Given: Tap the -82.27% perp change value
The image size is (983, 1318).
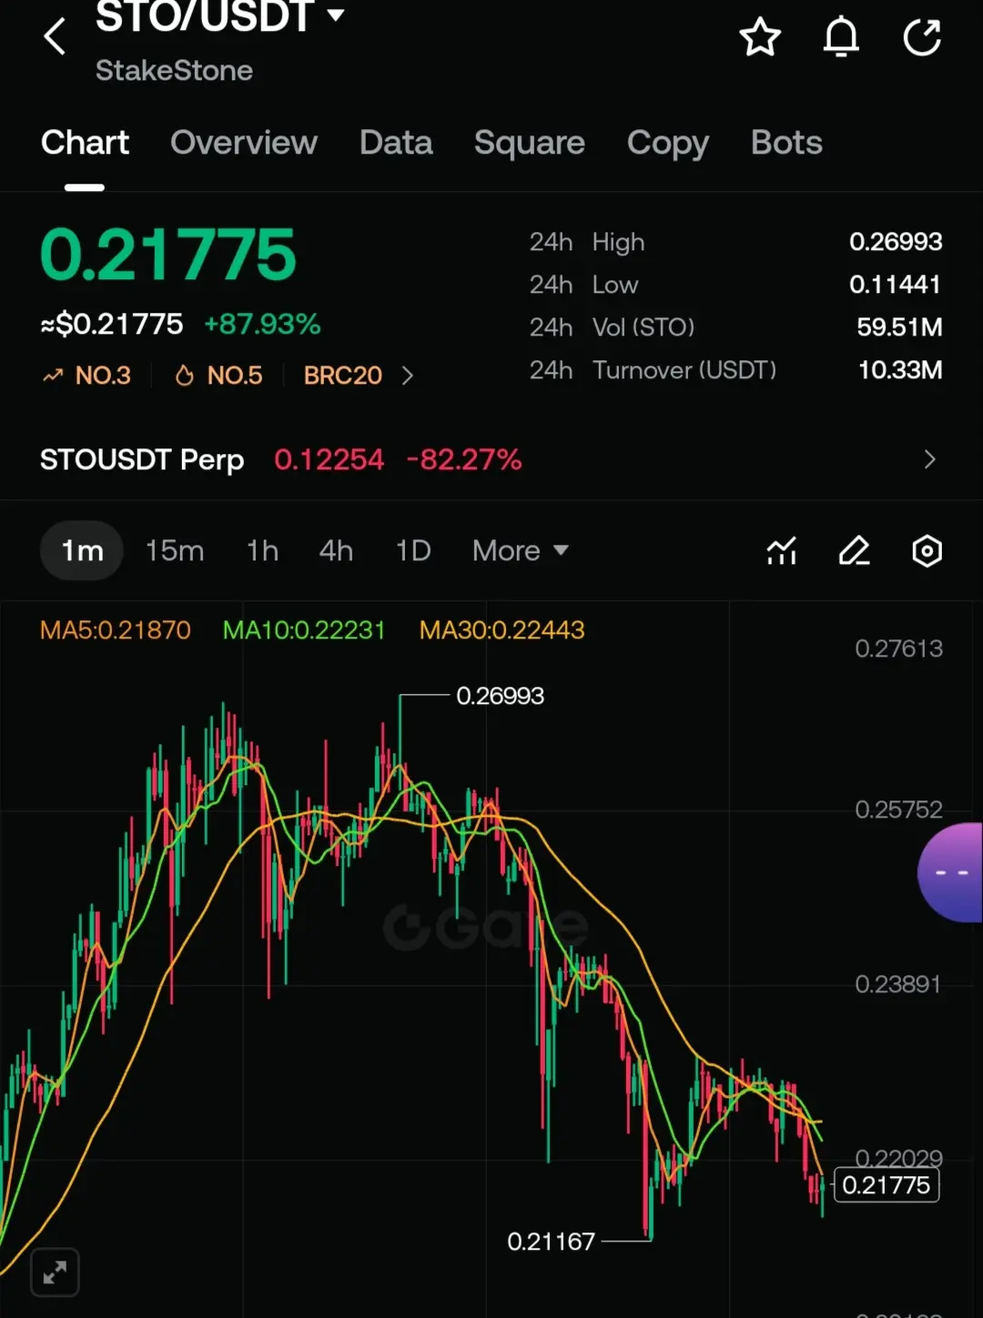Looking at the screenshot, I should point(464,459).
